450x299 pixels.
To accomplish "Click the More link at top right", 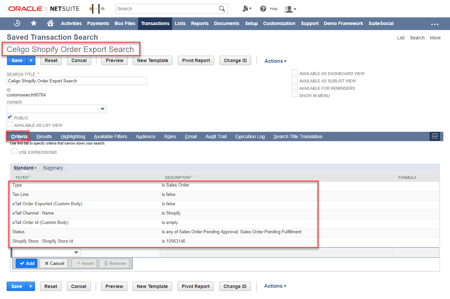I will [435, 38].
